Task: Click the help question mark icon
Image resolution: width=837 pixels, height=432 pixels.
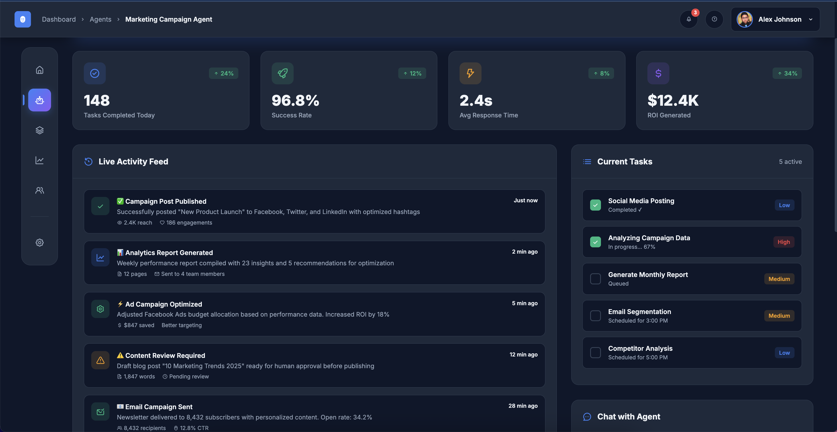Action: tap(714, 19)
